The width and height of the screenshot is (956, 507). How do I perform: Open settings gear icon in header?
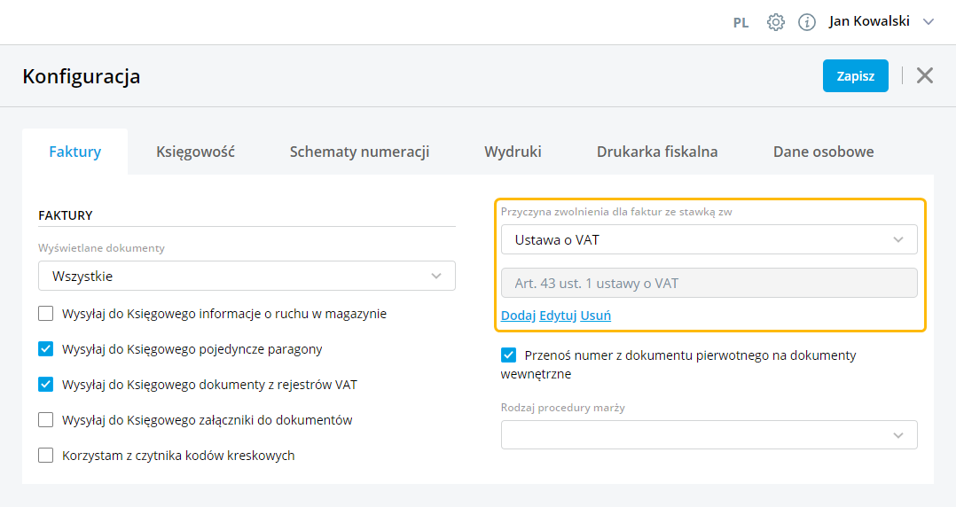tap(776, 22)
